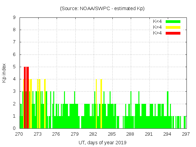Viewport: 196px width, 147px height.
Task: Select the K=4 legend label text
Action: 157,27
